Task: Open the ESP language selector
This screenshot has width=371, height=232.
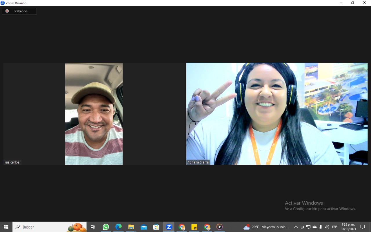Action: (x=334, y=227)
